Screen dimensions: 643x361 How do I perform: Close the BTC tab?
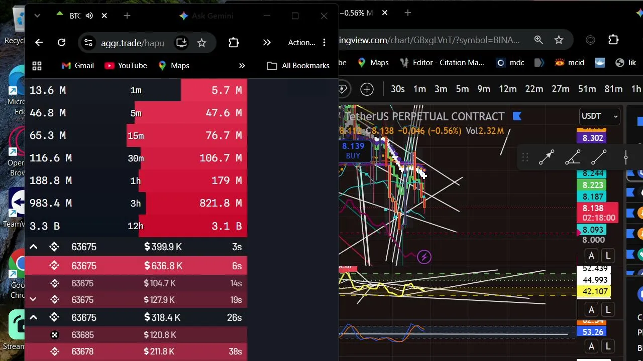[104, 16]
